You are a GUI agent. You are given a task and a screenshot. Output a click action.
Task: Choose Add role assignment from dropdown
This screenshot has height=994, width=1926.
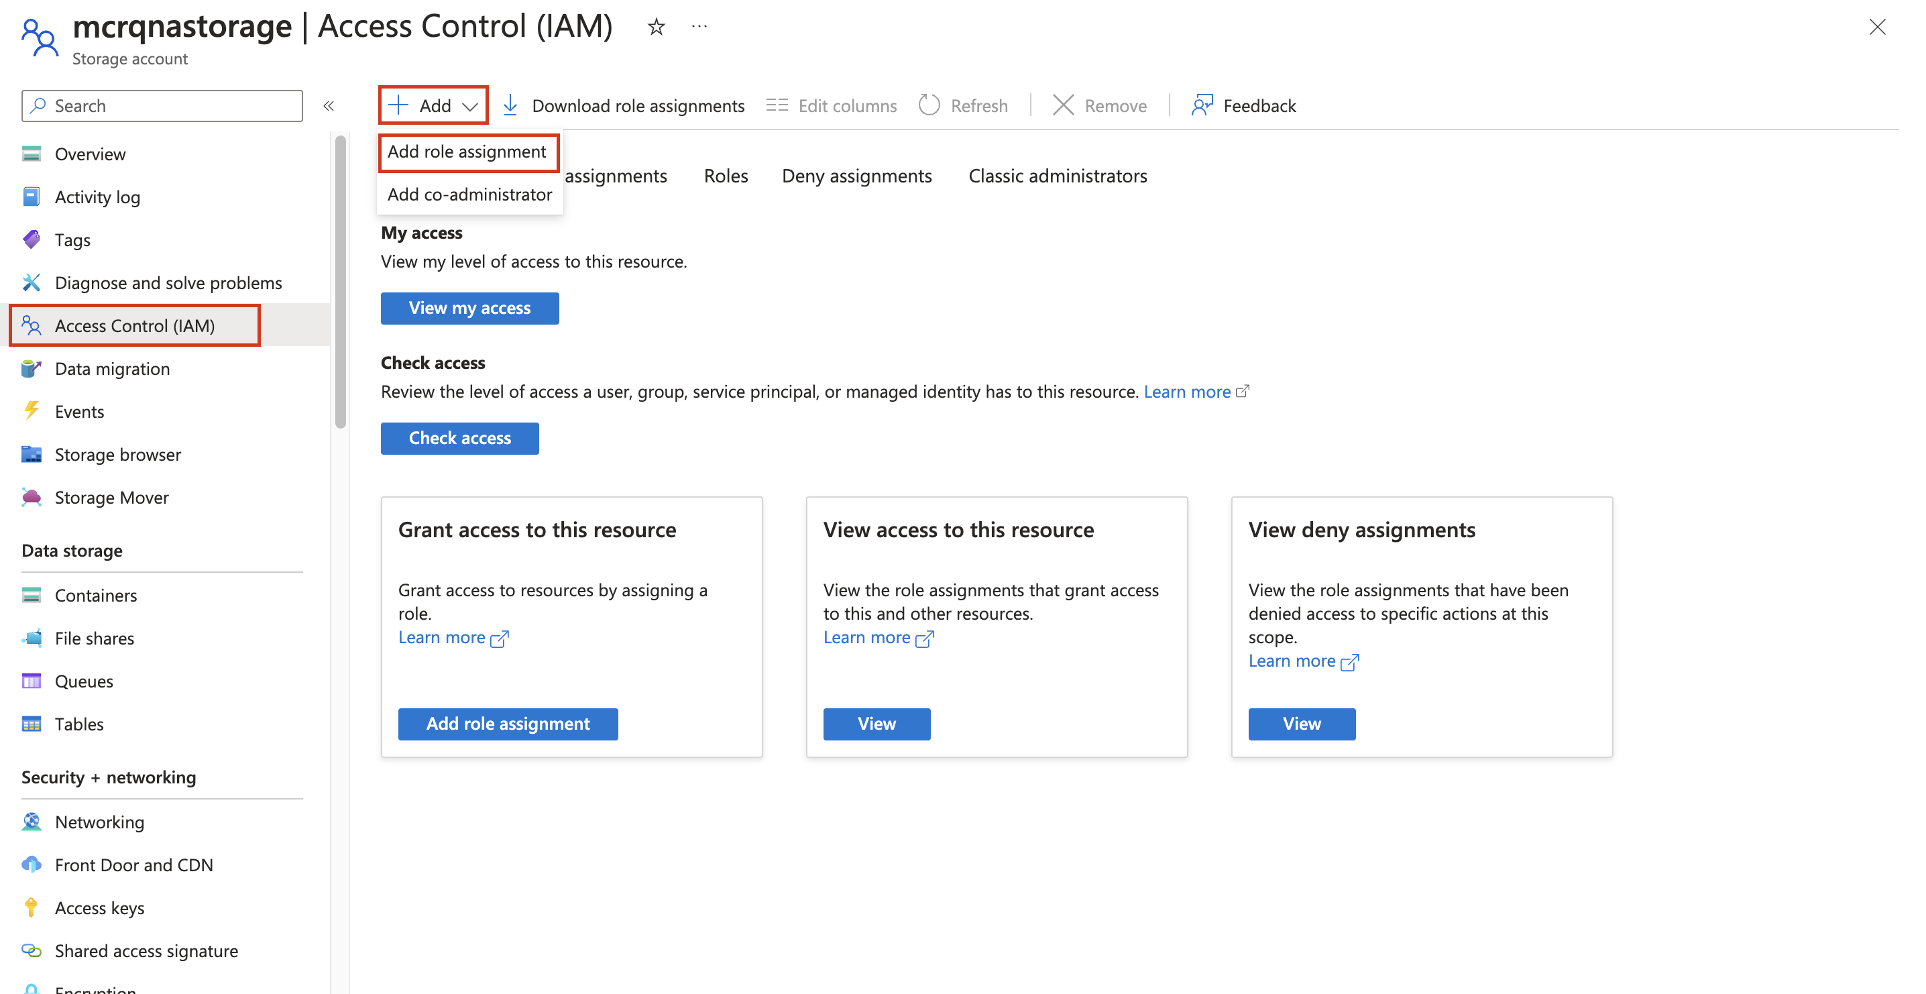(468, 152)
